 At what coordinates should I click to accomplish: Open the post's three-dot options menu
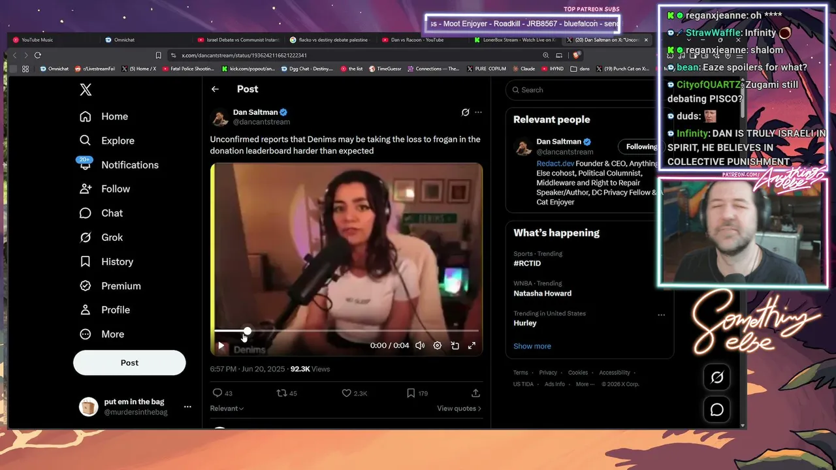pos(478,112)
